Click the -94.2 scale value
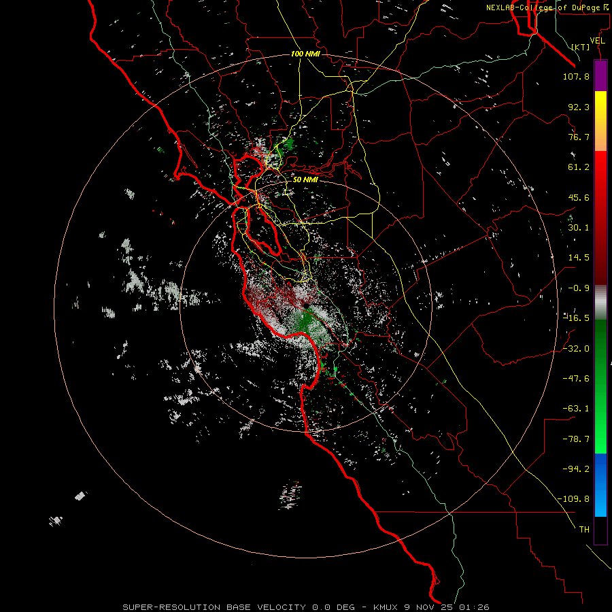 coord(576,469)
